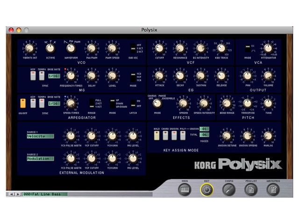The image size is (299, 224).
Task: Open the Prog List button
Action: [251, 189]
